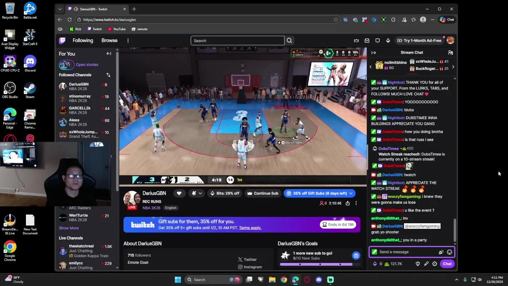Screen dimensions: 508x286
Task: Unfollow DariusGBN using the heart button
Action: 179,193
